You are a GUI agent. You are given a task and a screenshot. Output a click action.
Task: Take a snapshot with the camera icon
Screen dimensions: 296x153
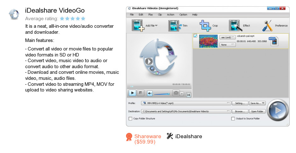(176, 93)
